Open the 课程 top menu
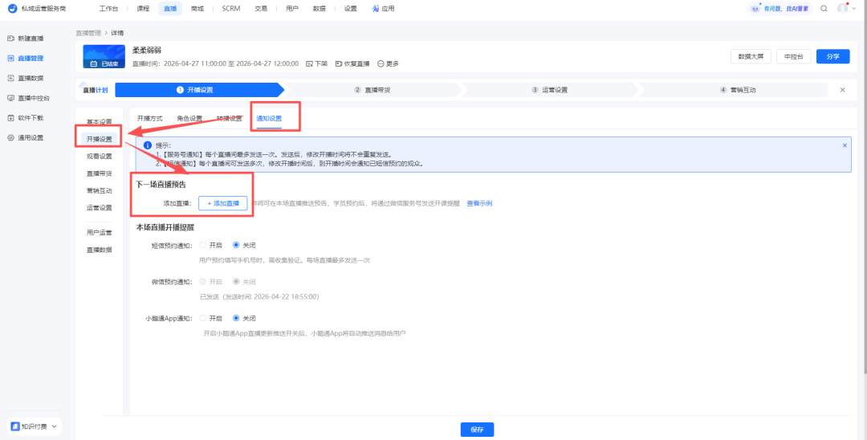The height and width of the screenshot is (440, 867). (x=143, y=9)
